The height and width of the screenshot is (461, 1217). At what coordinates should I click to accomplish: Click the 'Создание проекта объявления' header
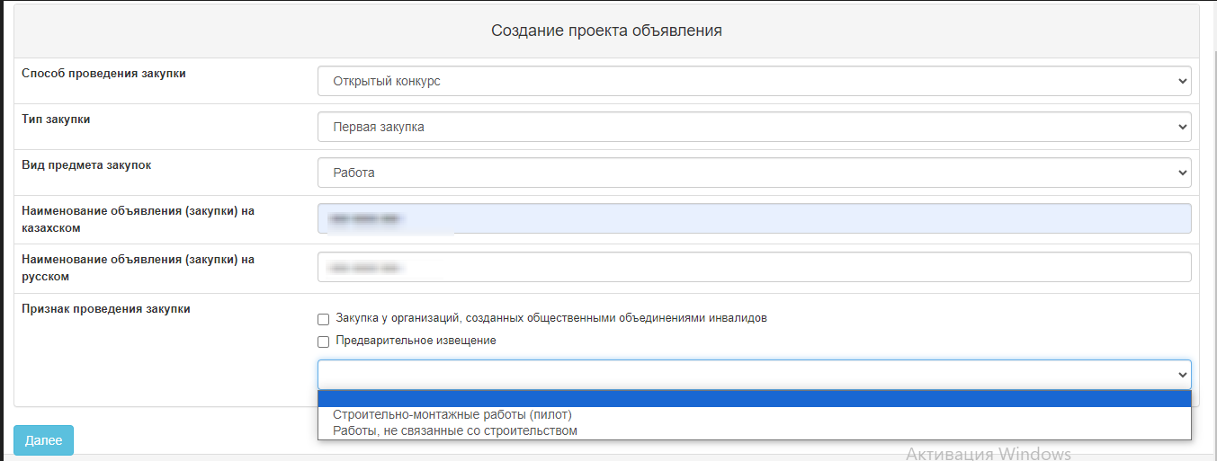[x=606, y=31]
